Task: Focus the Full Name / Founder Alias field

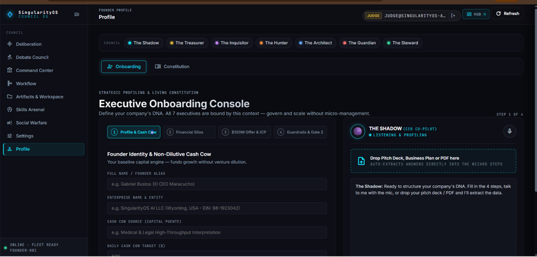Action: coord(217,184)
